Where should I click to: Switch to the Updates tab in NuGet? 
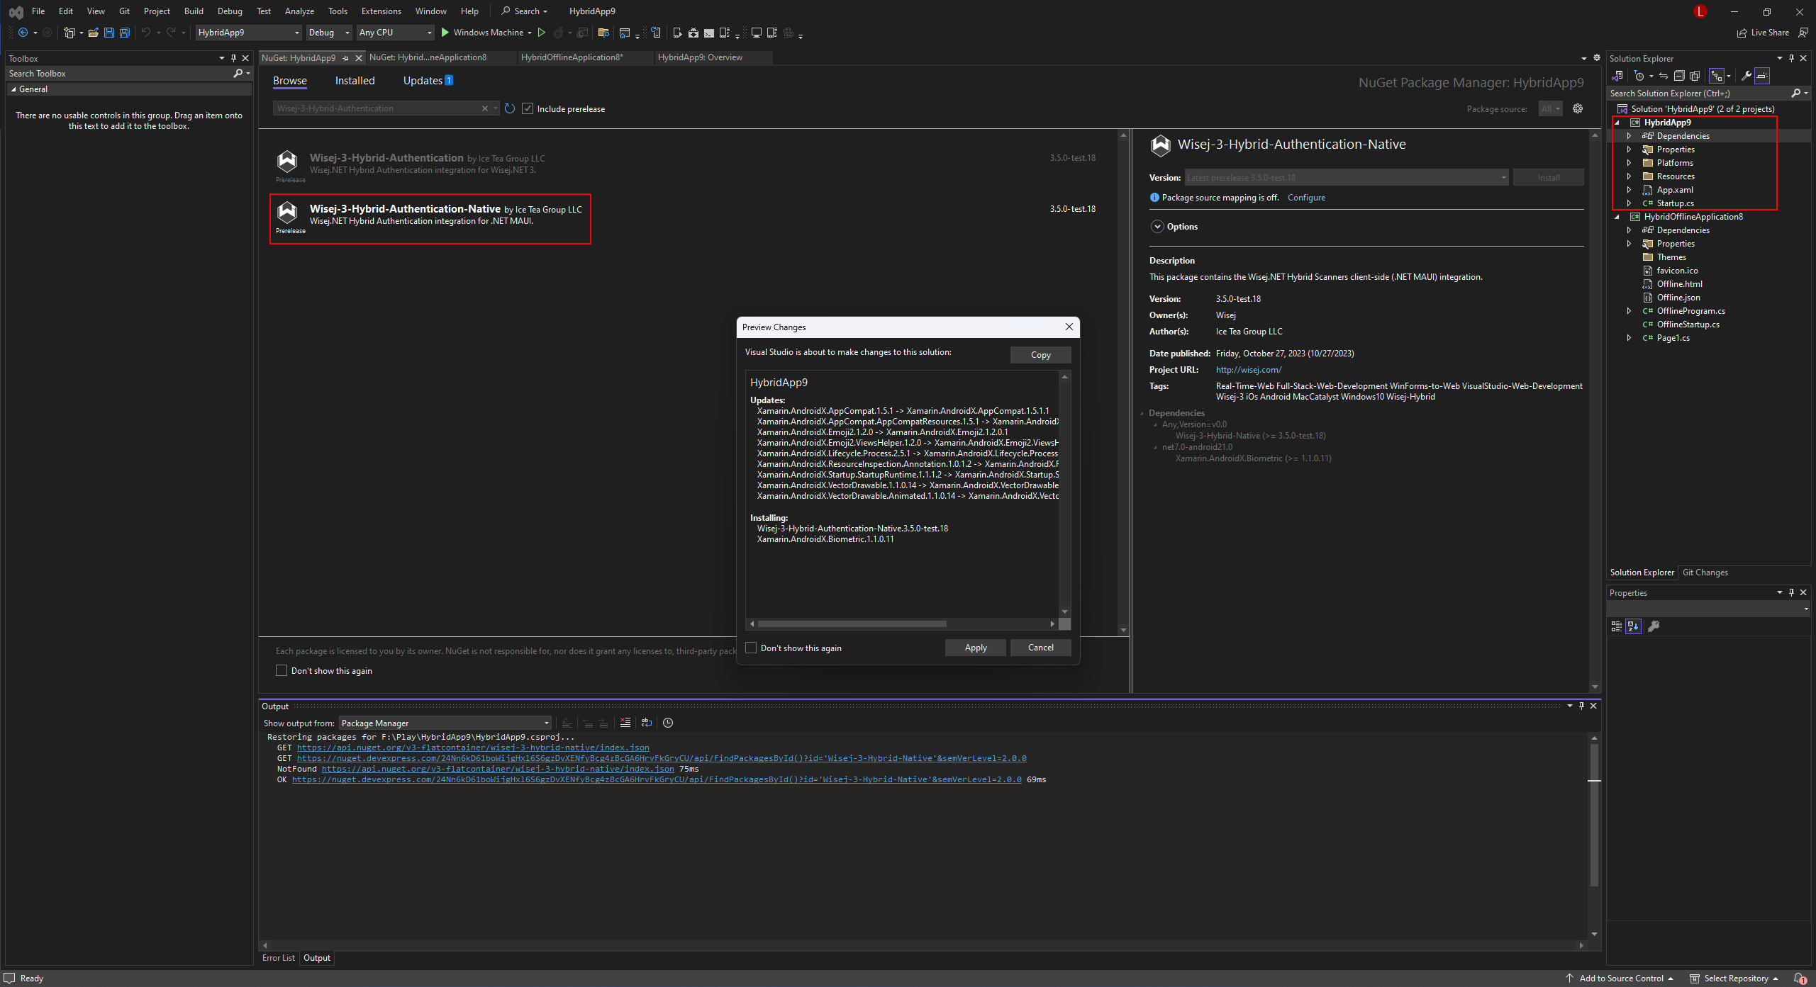tap(428, 81)
